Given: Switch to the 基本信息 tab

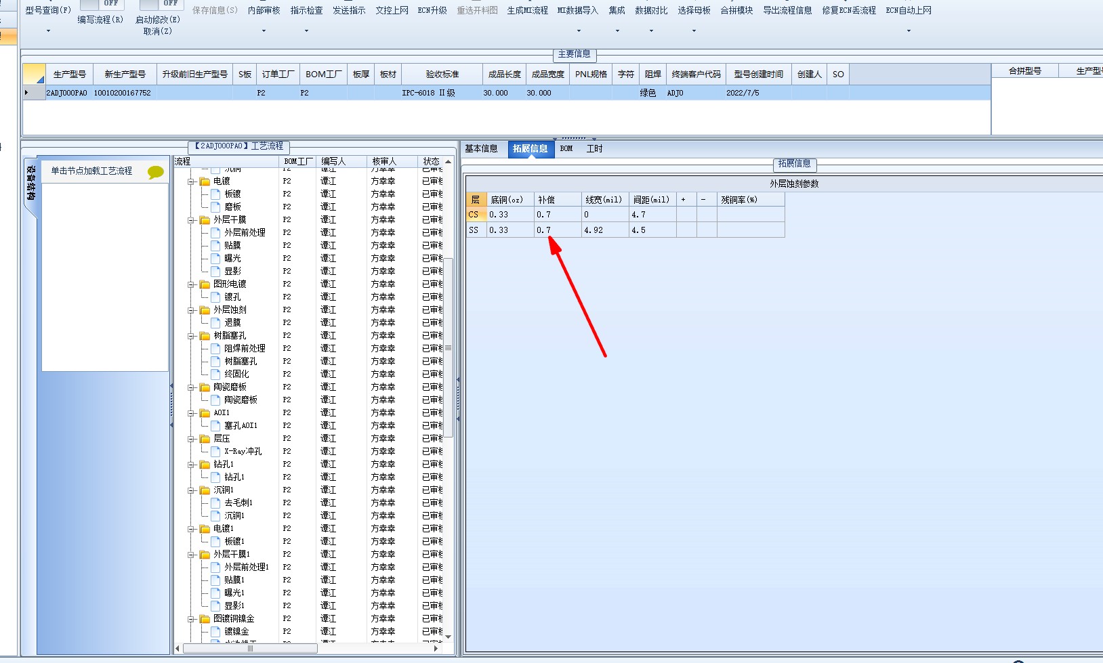Looking at the screenshot, I should tap(481, 149).
